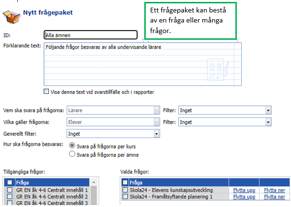This screenshot has width=291, height=207.
Task: Check GR EN åk 4-6 Centralt innehåll 2
Action: [x=10, y=197]
